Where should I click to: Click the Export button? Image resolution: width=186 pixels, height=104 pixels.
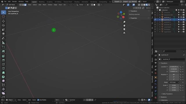click(x=117, y=1)
